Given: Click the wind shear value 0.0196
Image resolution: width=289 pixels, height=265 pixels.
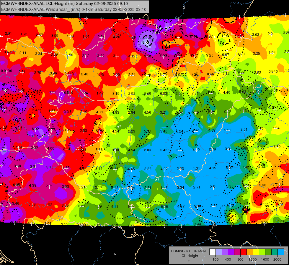Looking at the screenshot, I should tap(6, 71).
